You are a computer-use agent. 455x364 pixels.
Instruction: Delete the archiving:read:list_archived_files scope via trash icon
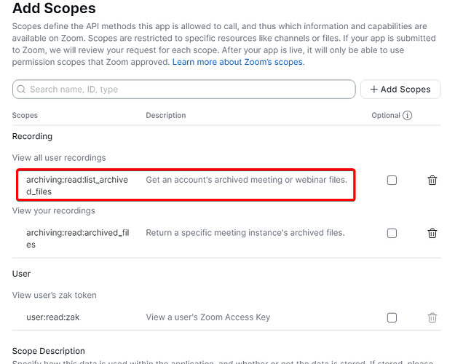tap(432, 181)
